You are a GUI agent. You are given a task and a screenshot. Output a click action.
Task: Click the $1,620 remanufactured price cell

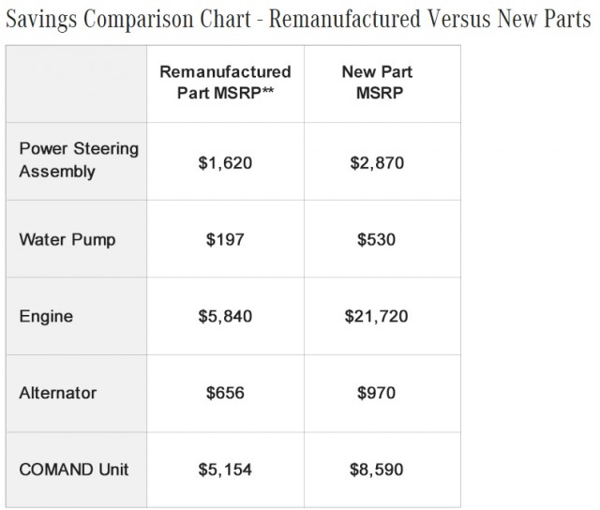tap(225, 162)
